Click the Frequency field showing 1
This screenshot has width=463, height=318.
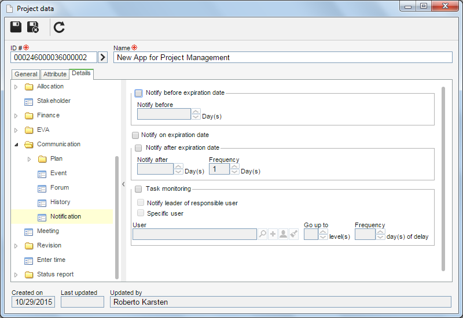click(x=219, y=169)
